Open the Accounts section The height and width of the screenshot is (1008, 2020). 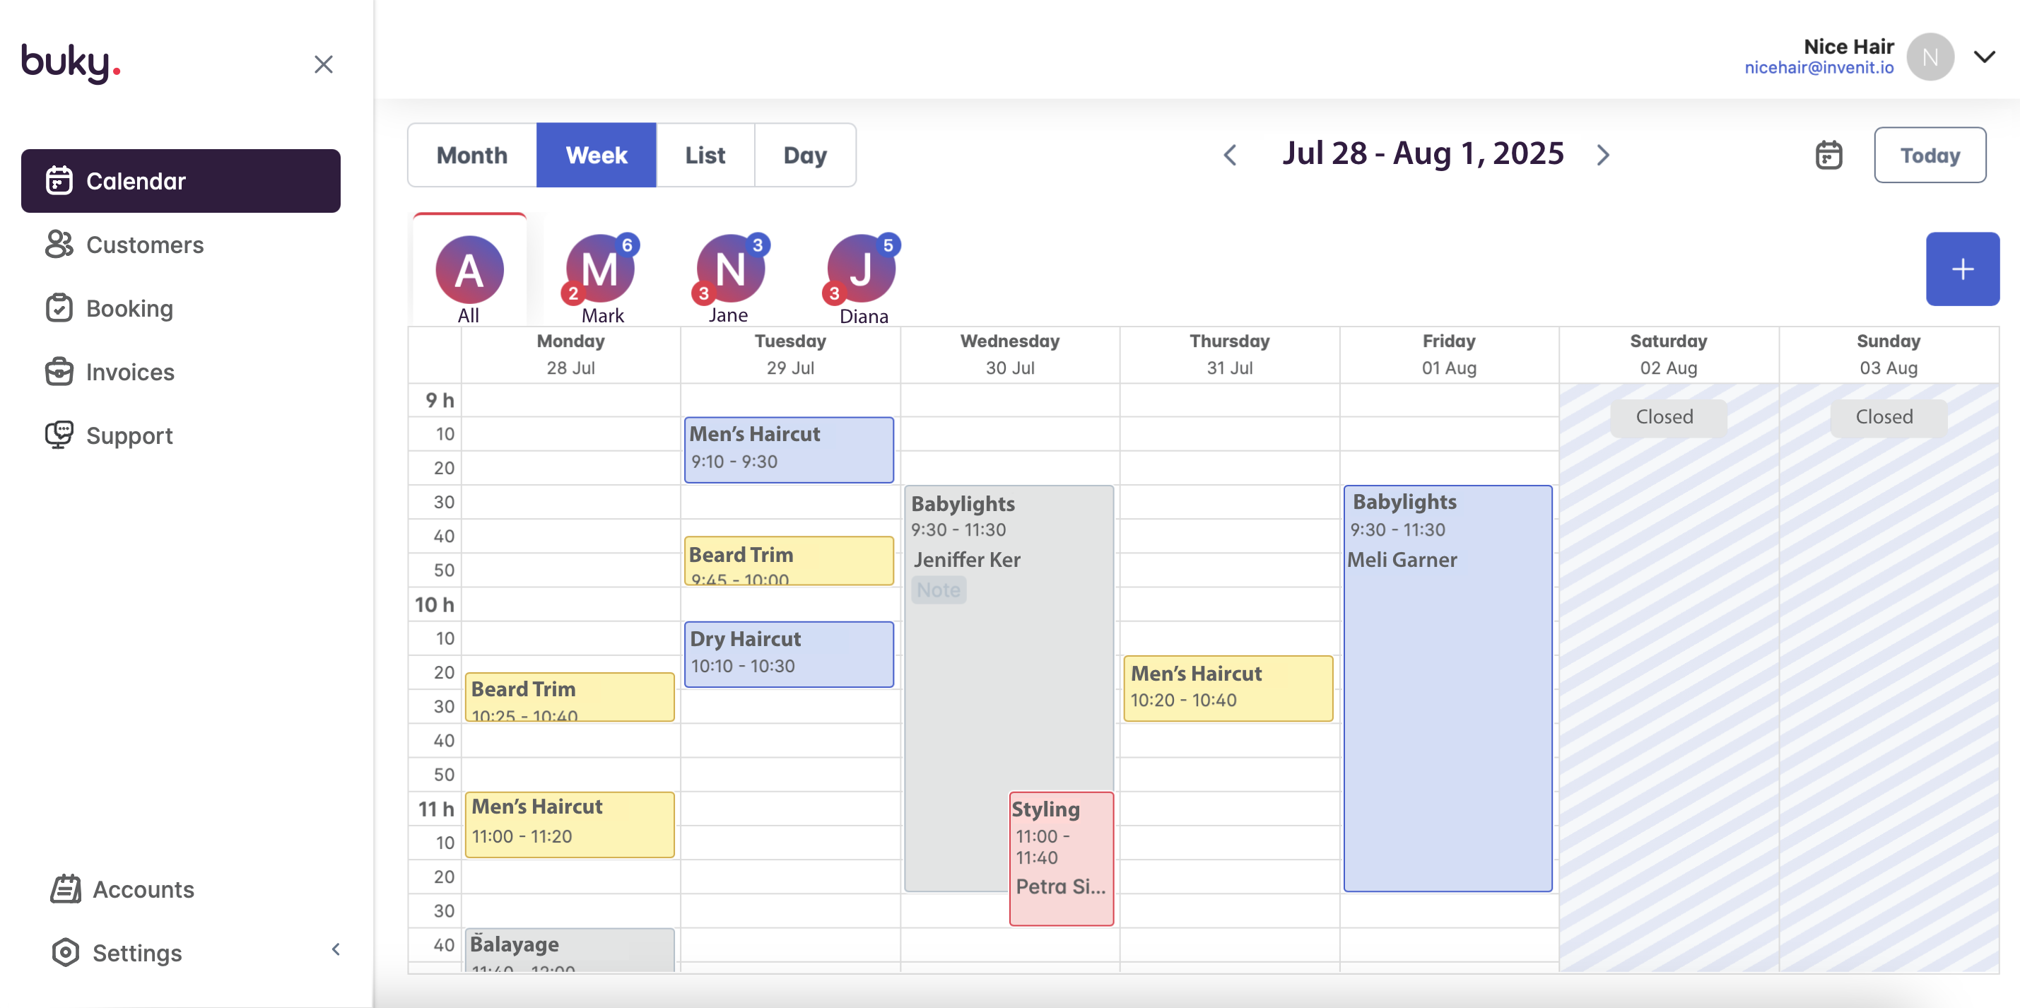point(143,889)
